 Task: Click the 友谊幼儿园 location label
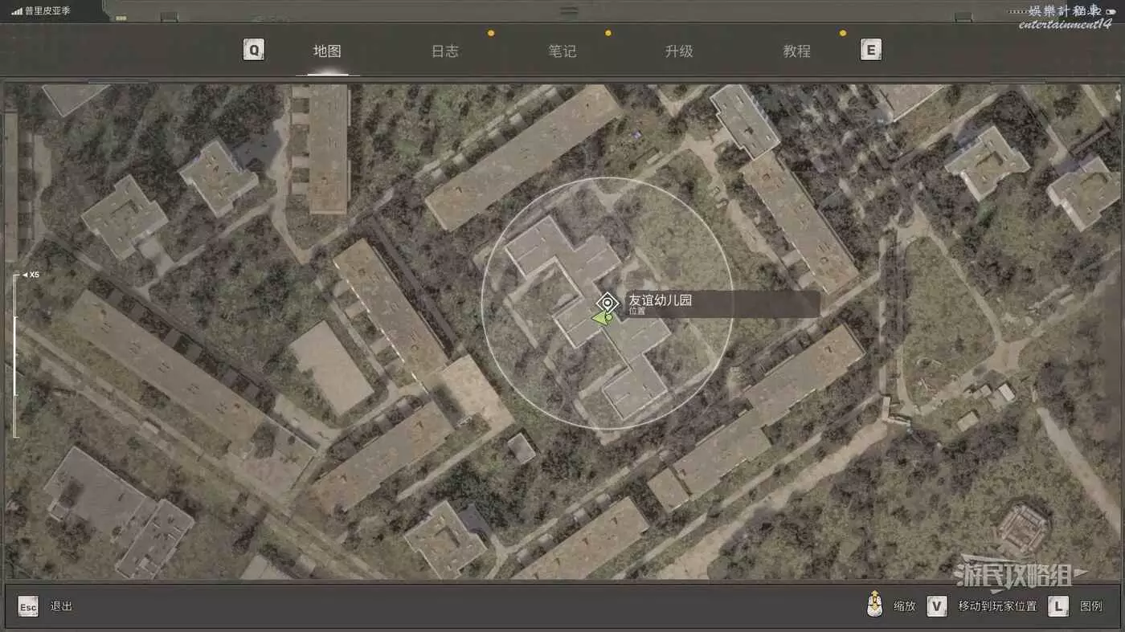(660, 300)
